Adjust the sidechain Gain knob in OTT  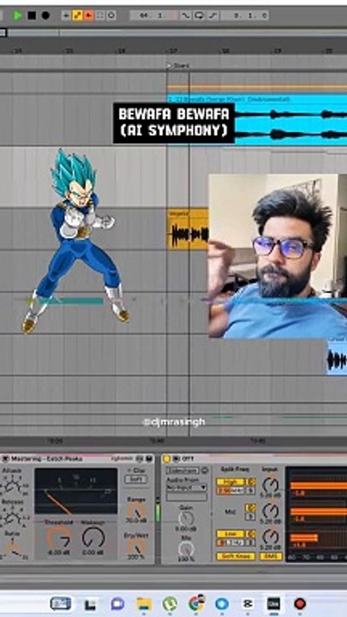pyautogui.click(x=186, y=519)
